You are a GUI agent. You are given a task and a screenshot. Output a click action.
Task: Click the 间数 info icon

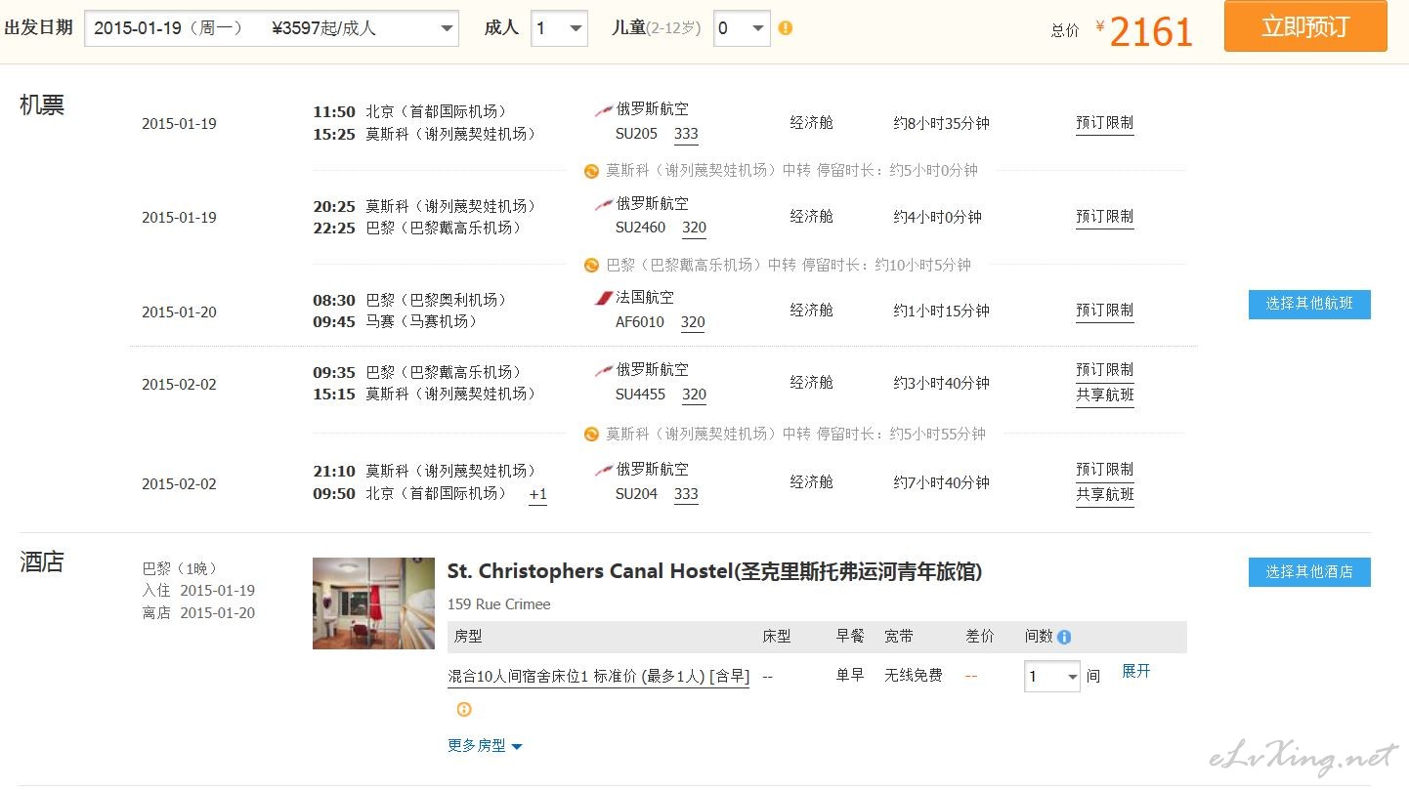(x=1064, y=637)
